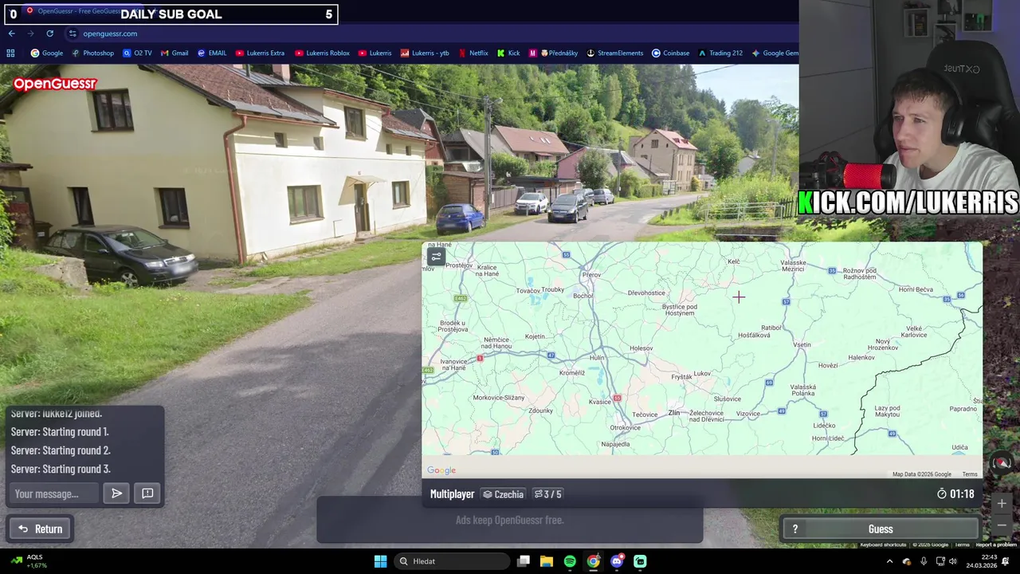
Task: Click Valašské Meziříčí on the map
Action: point(793,265)
